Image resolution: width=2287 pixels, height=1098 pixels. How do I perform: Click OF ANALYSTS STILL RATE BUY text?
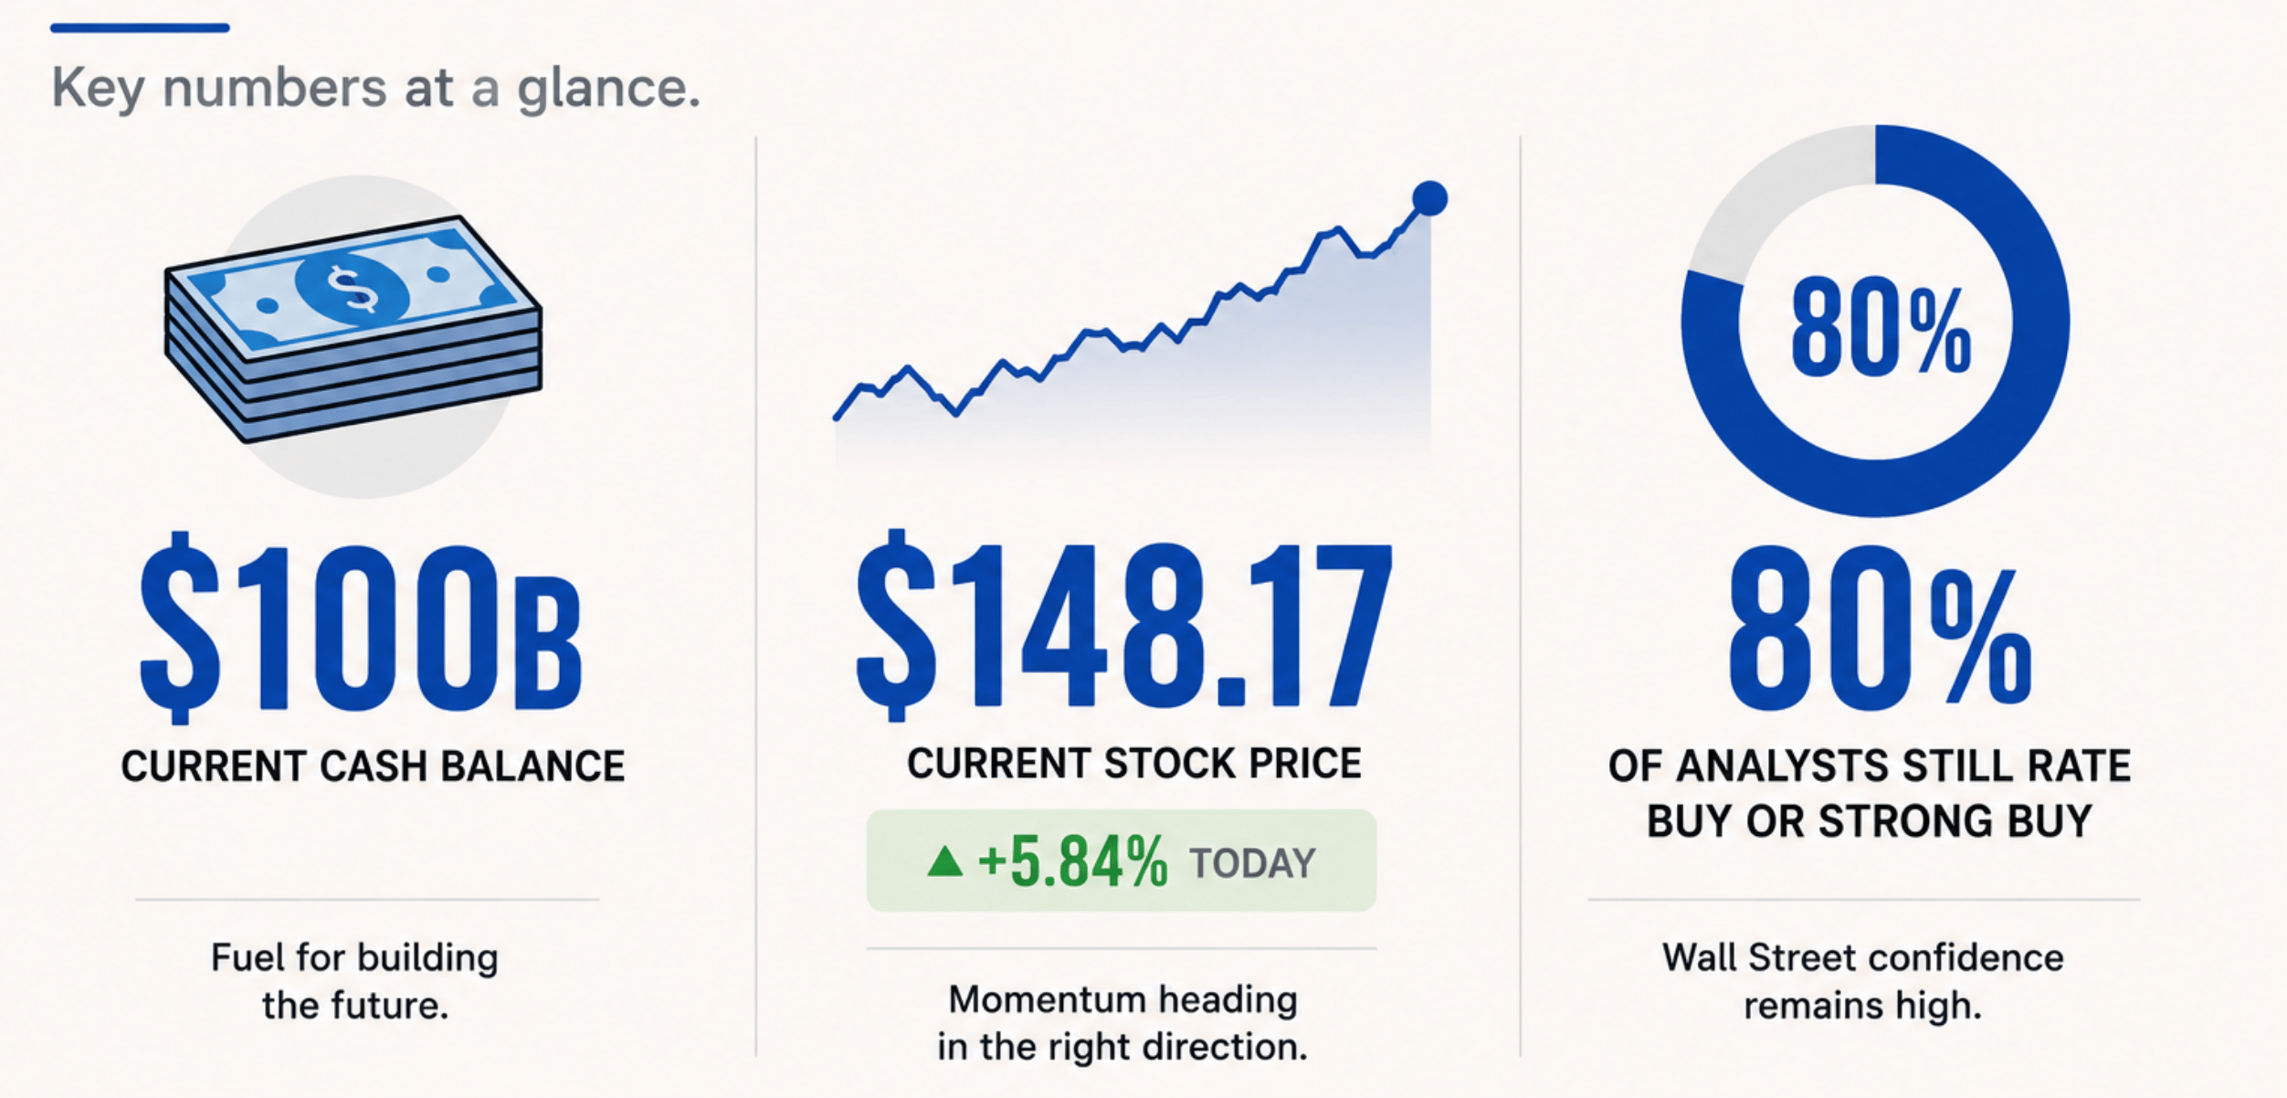tap(1869, 793)
